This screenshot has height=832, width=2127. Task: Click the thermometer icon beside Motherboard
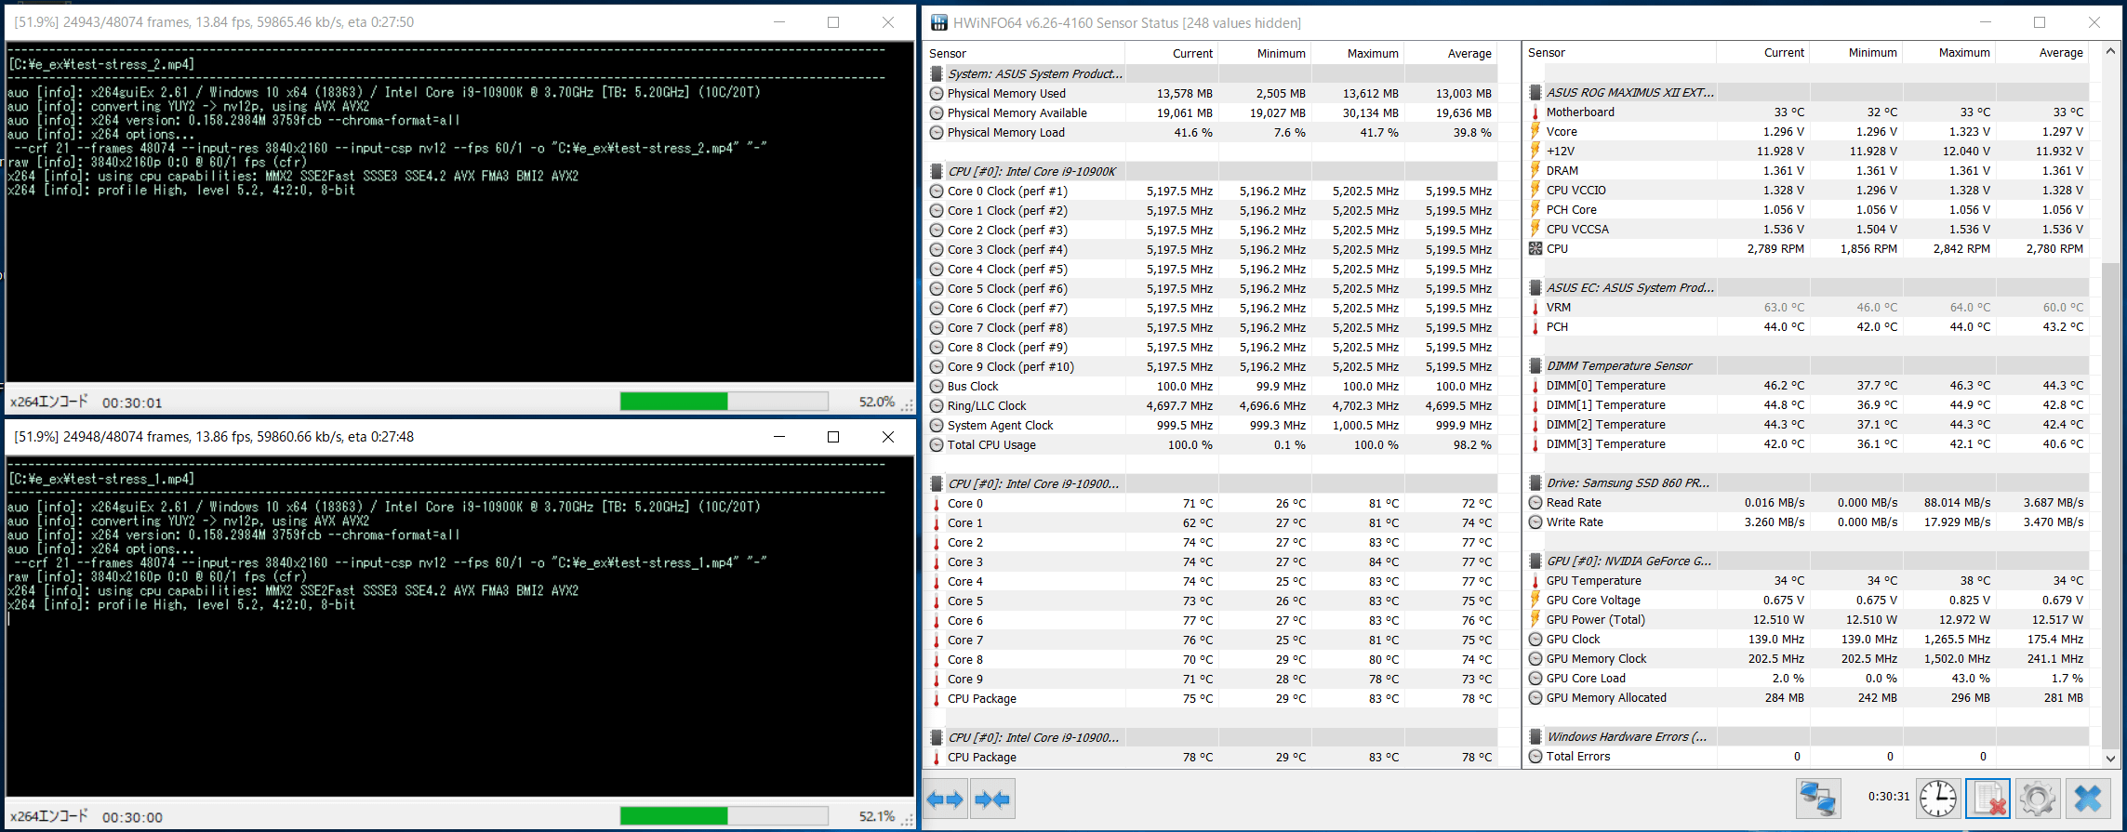[1535, 112]
